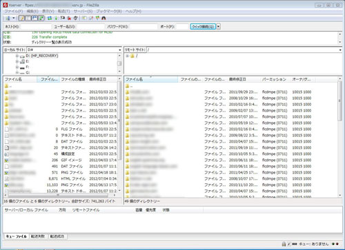Sort local list by ファイルの種類 column
345x250 pixels.
click(x=74, y=79)
